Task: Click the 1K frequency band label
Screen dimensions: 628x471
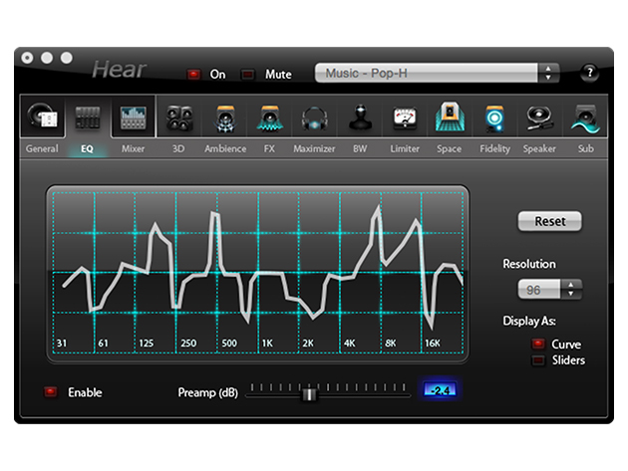Action: pos(267,343)
